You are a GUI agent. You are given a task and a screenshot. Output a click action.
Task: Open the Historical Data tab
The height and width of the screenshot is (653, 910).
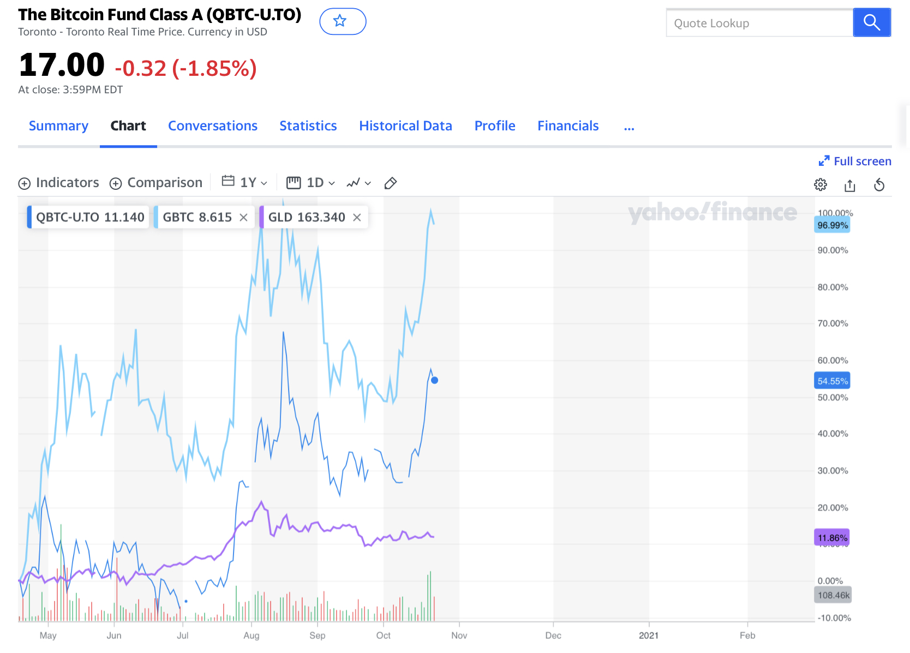[405, 126]
